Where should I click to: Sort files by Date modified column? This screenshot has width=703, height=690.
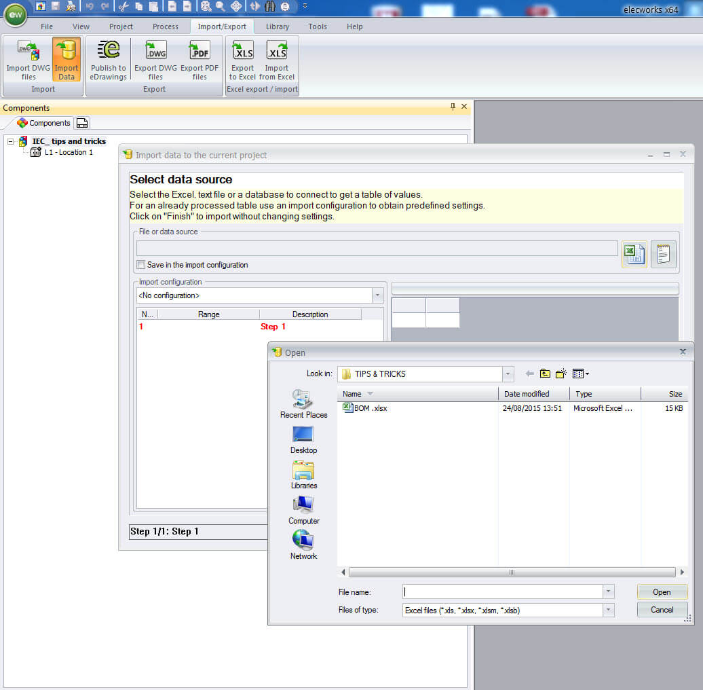533,394
